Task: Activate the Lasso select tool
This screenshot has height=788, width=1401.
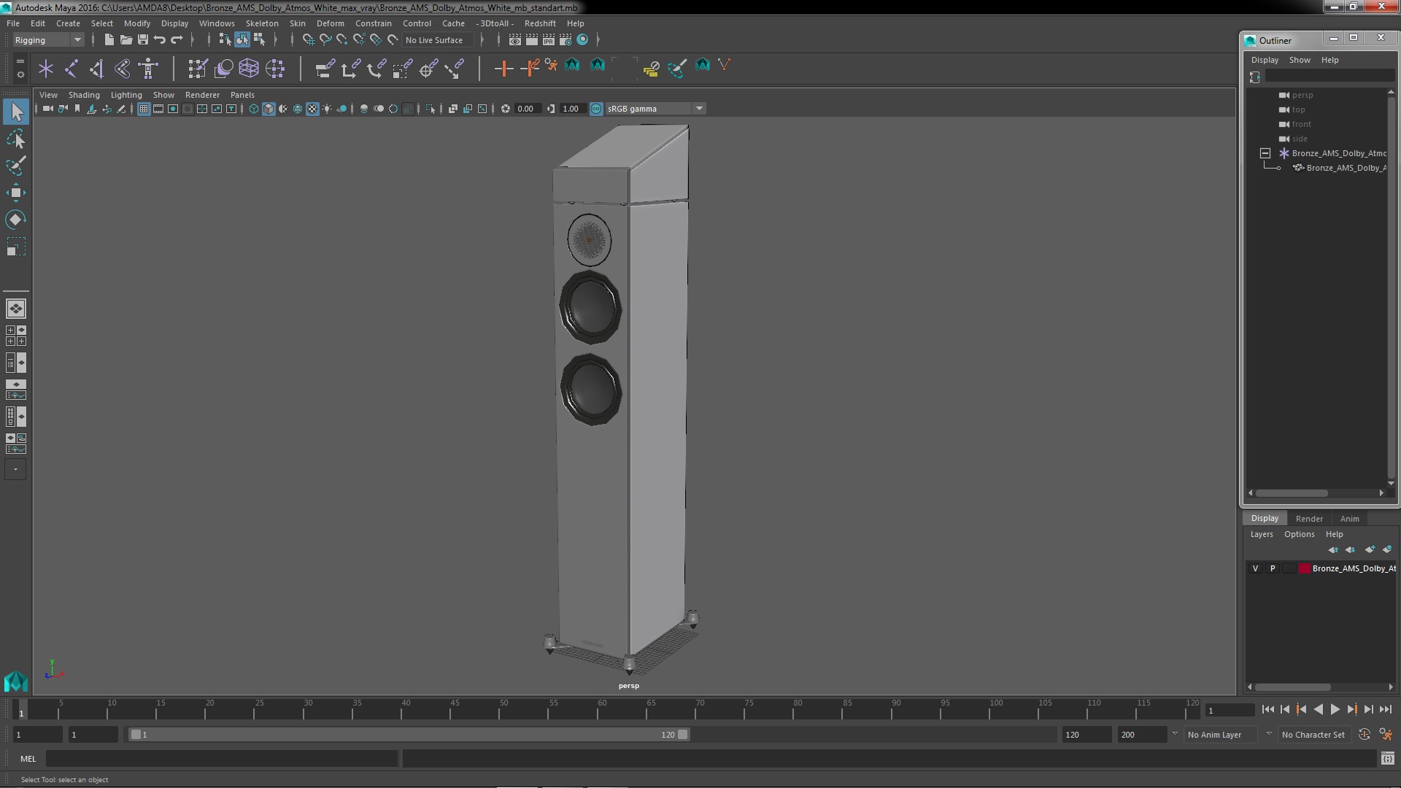Action: pyautogui.click(x=15, y=139)
